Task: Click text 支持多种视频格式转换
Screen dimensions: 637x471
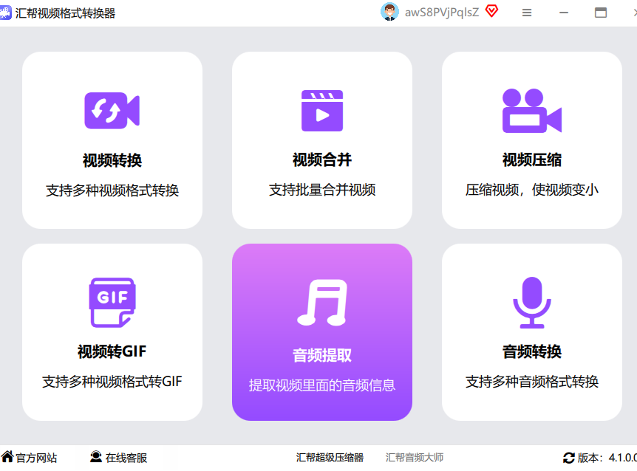Action: 112,190
